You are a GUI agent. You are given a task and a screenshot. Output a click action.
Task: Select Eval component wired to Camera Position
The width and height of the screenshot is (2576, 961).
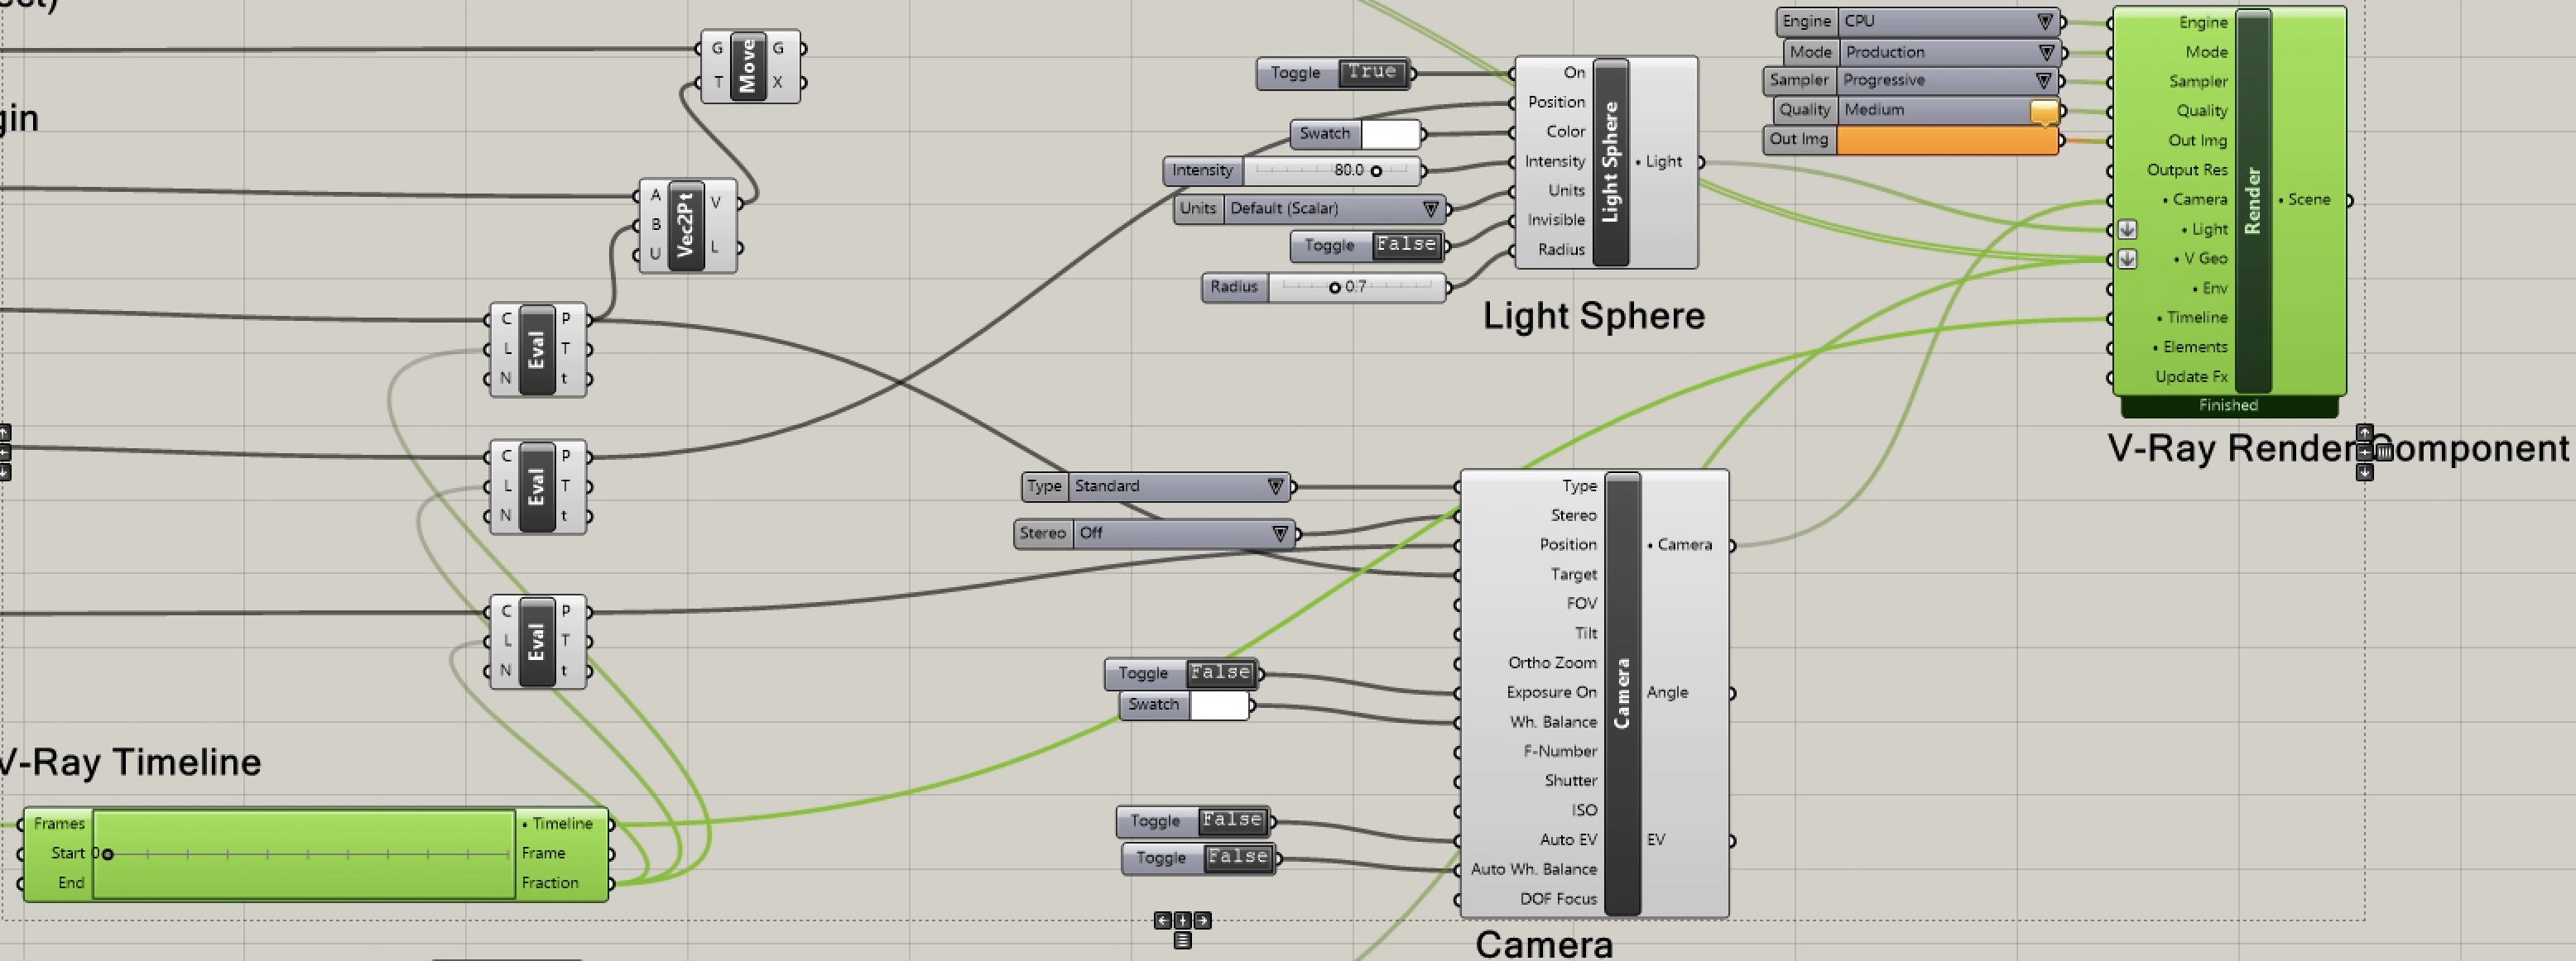(537, 641)
